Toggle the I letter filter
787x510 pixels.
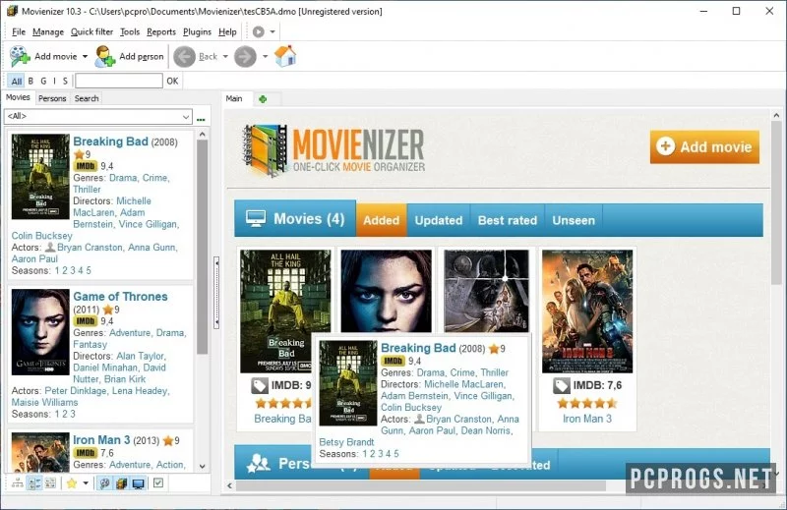[54, 81]
